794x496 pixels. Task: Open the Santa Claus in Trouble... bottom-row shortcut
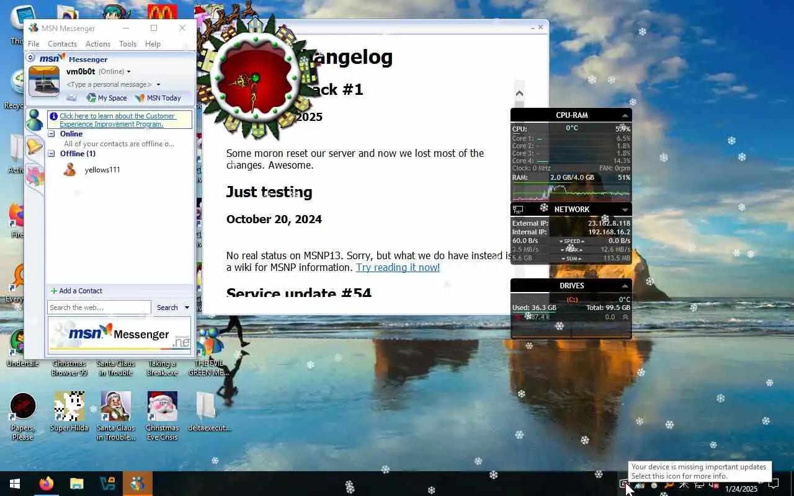(x=115, y=417)
